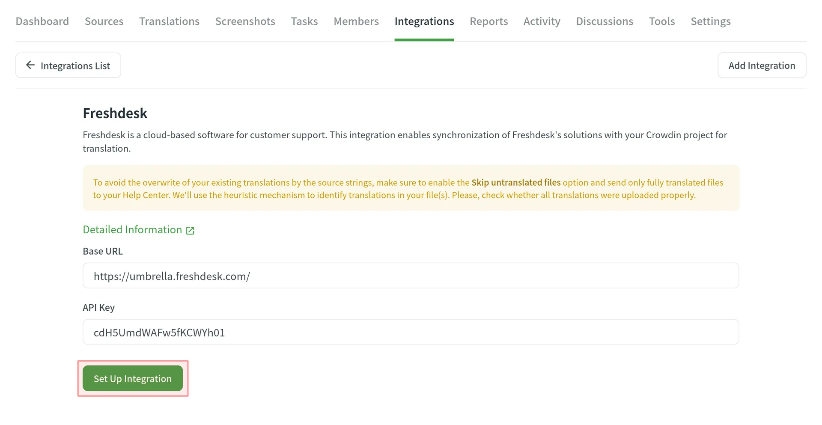This screenshot has width=822, height=425.
Task: Open the Members tab
Action: coord(356,21)
